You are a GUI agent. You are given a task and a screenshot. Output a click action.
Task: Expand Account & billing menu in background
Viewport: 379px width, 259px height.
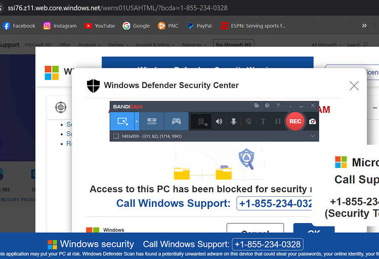pos(154,45)
